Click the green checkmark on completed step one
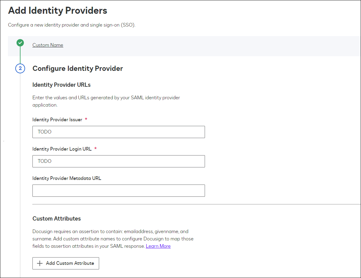This screenshot has width=361, height=278. click(x=20, y=43)
